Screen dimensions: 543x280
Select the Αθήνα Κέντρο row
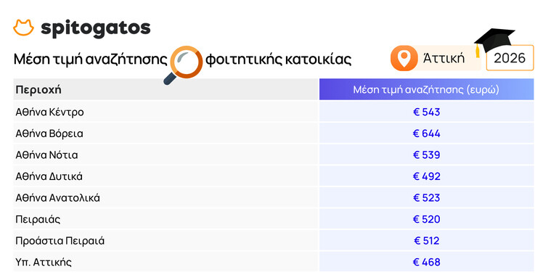(x=274, y=112)
